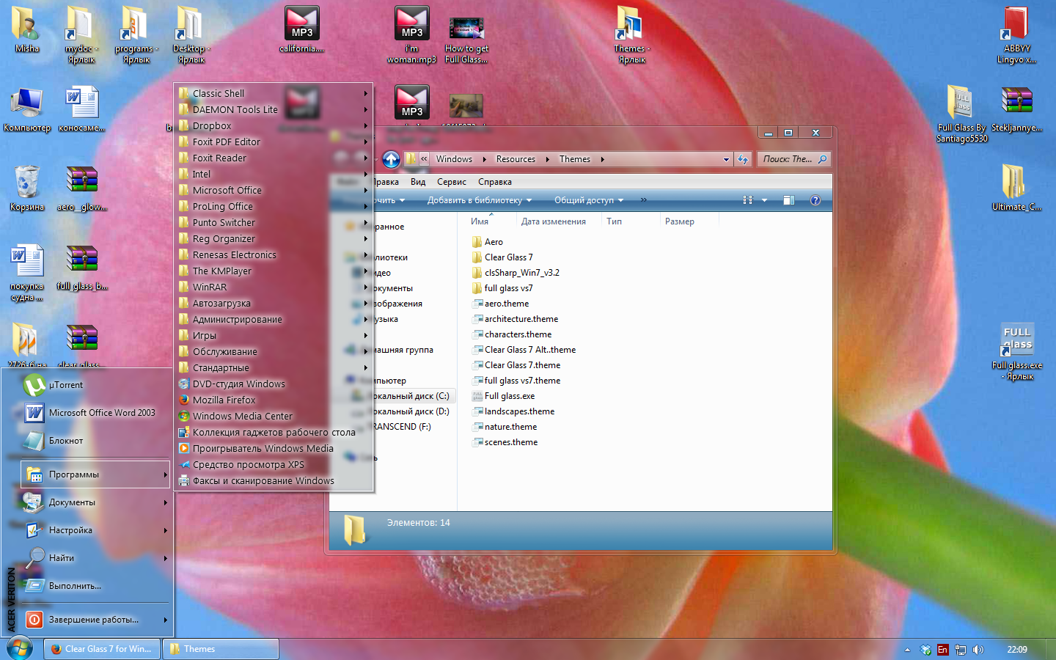Open the view options dropdown arrow

(764, 200)
